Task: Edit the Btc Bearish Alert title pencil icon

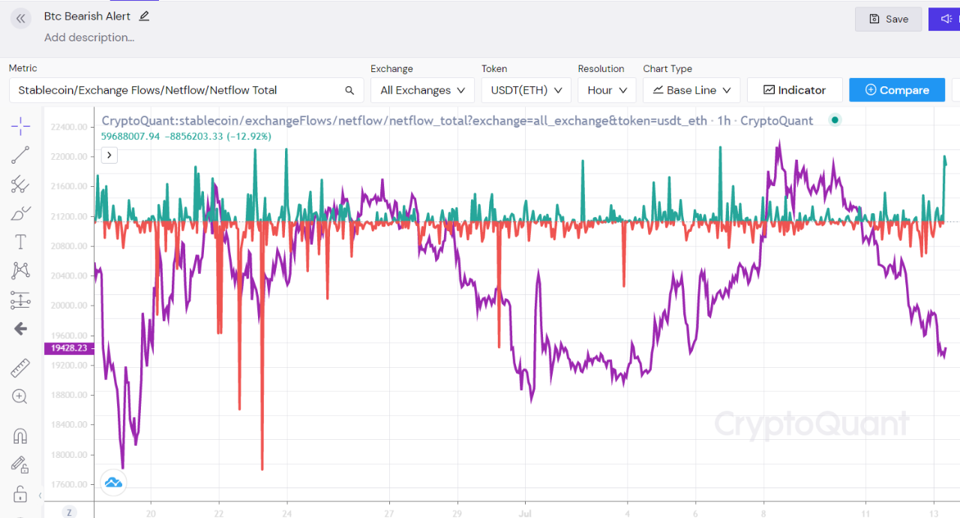Action: point(145,16)
